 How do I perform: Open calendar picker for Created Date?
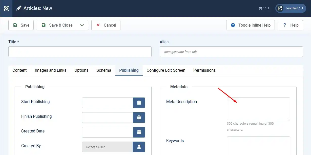pos(139,132)
